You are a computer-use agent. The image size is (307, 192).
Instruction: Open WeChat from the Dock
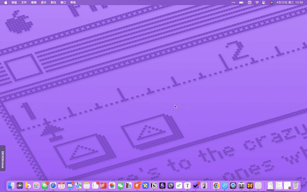coord(120,186)
